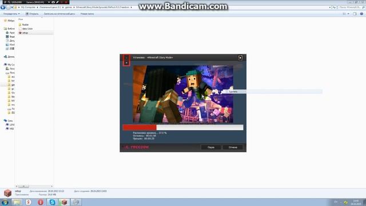366x206 pixels.
Task: Click the Explorer forward arrow button
Action: click(8, 7)
